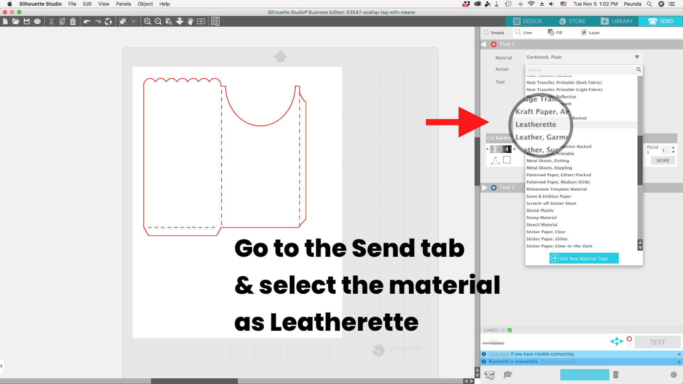Click the material Search field
Viewport: 683px width, 384px height.
point(580,70)
